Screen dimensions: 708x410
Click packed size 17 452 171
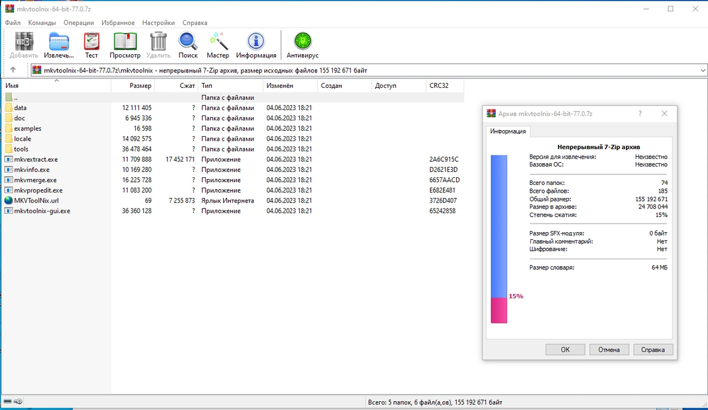click(x=180, y=160)
